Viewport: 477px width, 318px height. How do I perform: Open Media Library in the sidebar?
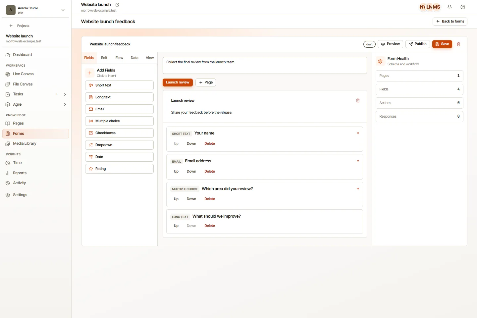[35, 143]
